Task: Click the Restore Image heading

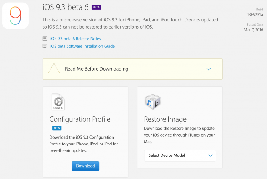Action: pos(165,119)
